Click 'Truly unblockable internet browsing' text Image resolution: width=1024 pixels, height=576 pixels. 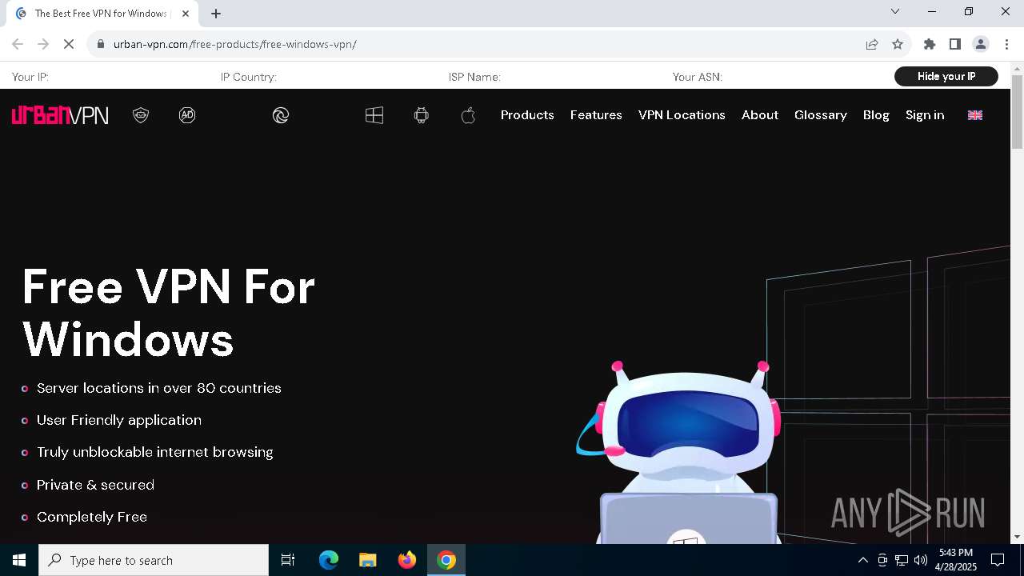click(155, 452)
